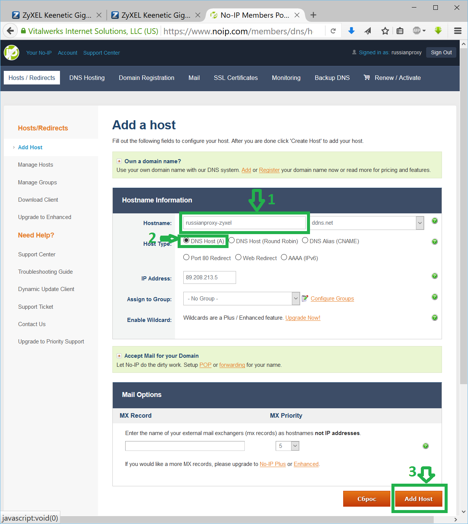Click the Upgrade Now! link
Viewport: 468px width, 524px height.
303,318
